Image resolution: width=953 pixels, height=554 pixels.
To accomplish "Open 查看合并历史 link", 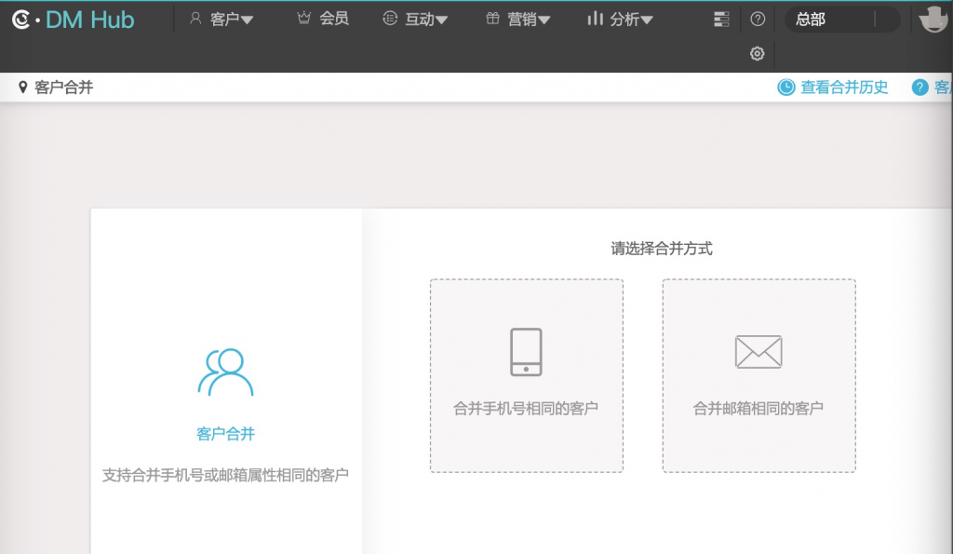I will pos(844,88).
